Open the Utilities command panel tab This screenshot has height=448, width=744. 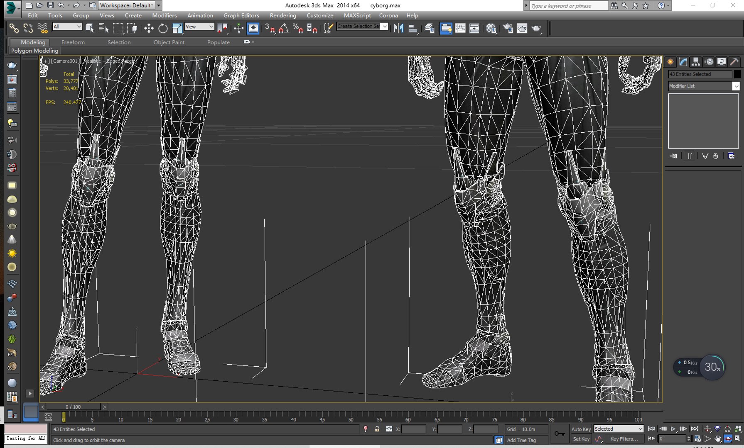734,62
